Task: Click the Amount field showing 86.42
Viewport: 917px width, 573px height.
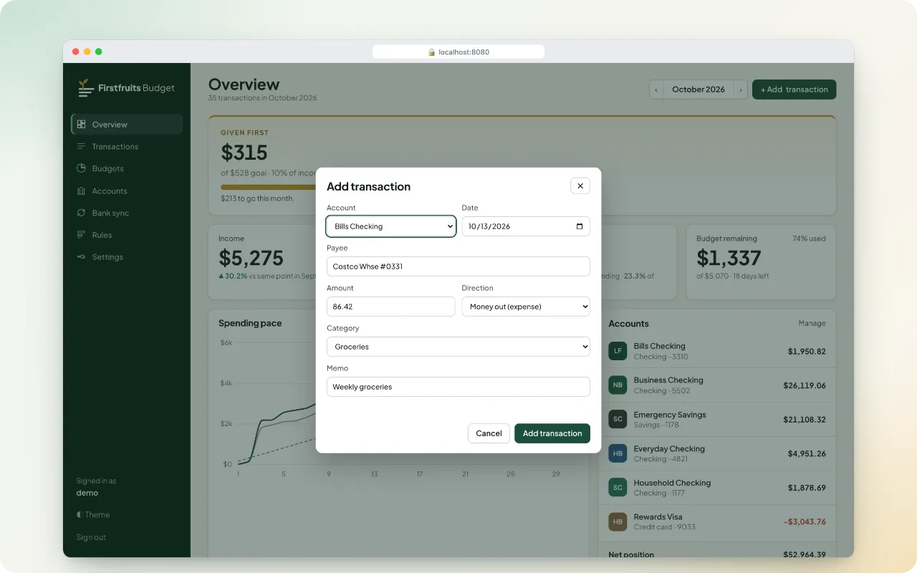Action: coord(390,307)
